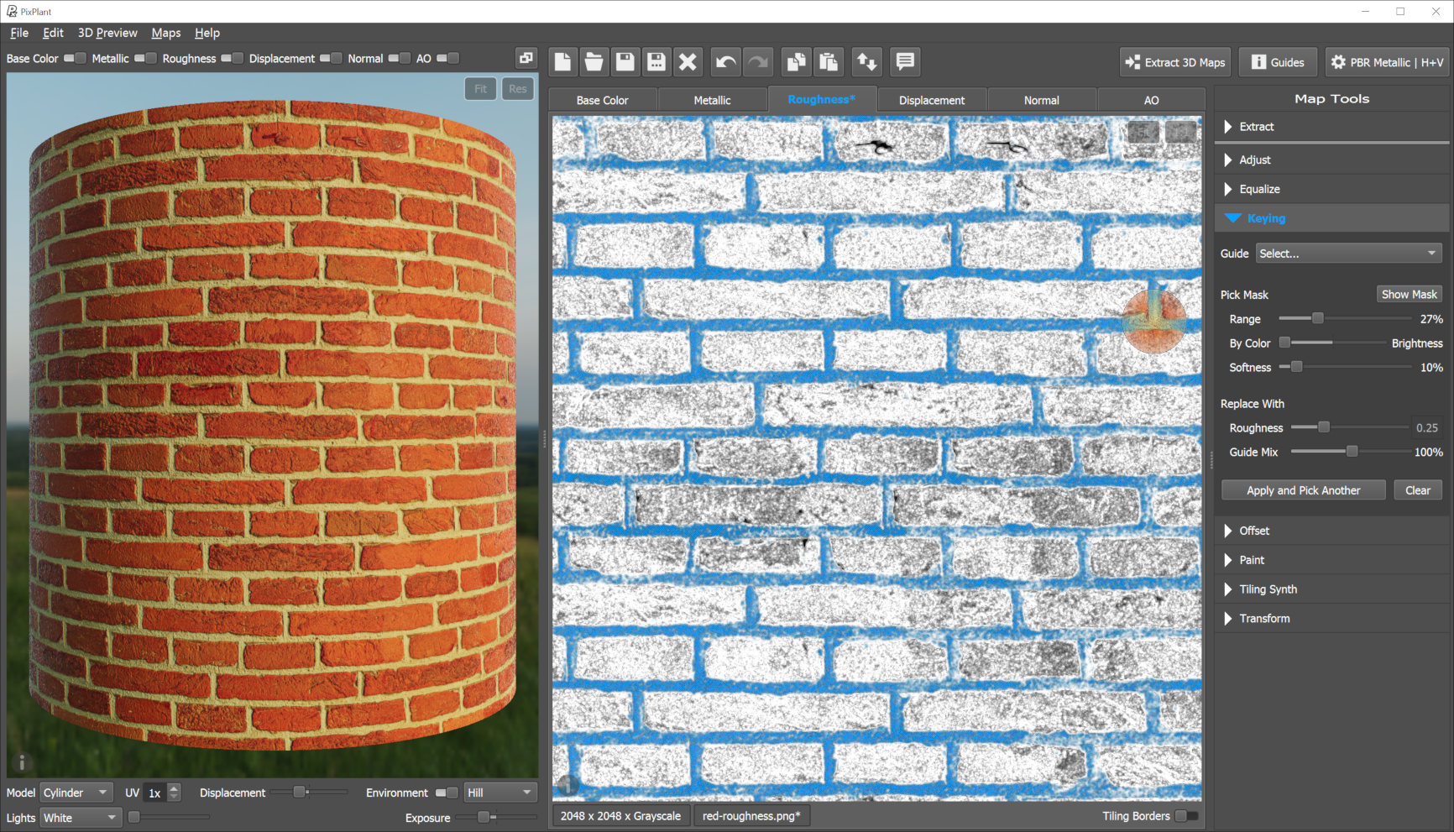The height and width of the screenshot is (832, 1454).
Task: Undo the last action
Action: [x=725, y=62]
